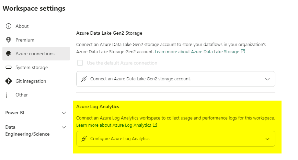Screen dimensions: 298x160
Task: Click plug icon beside Configure Azure Log Analytics
Action: coord(84,139)
